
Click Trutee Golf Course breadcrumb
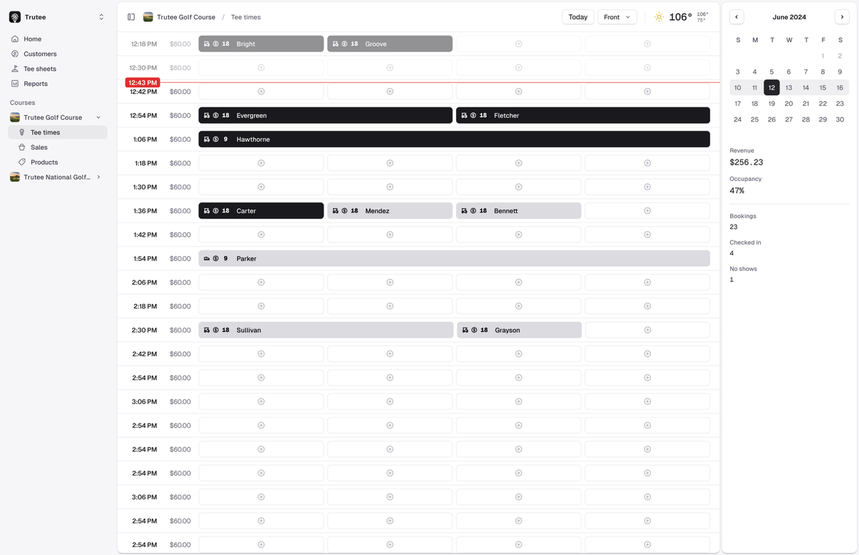(180, 17)
